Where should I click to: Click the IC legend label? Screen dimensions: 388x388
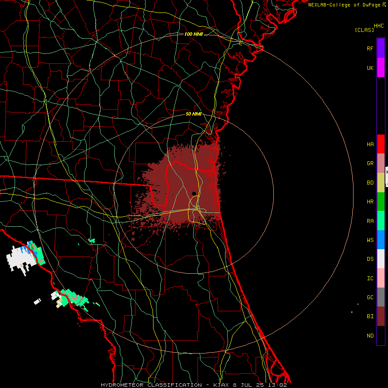tap(370, 278)
